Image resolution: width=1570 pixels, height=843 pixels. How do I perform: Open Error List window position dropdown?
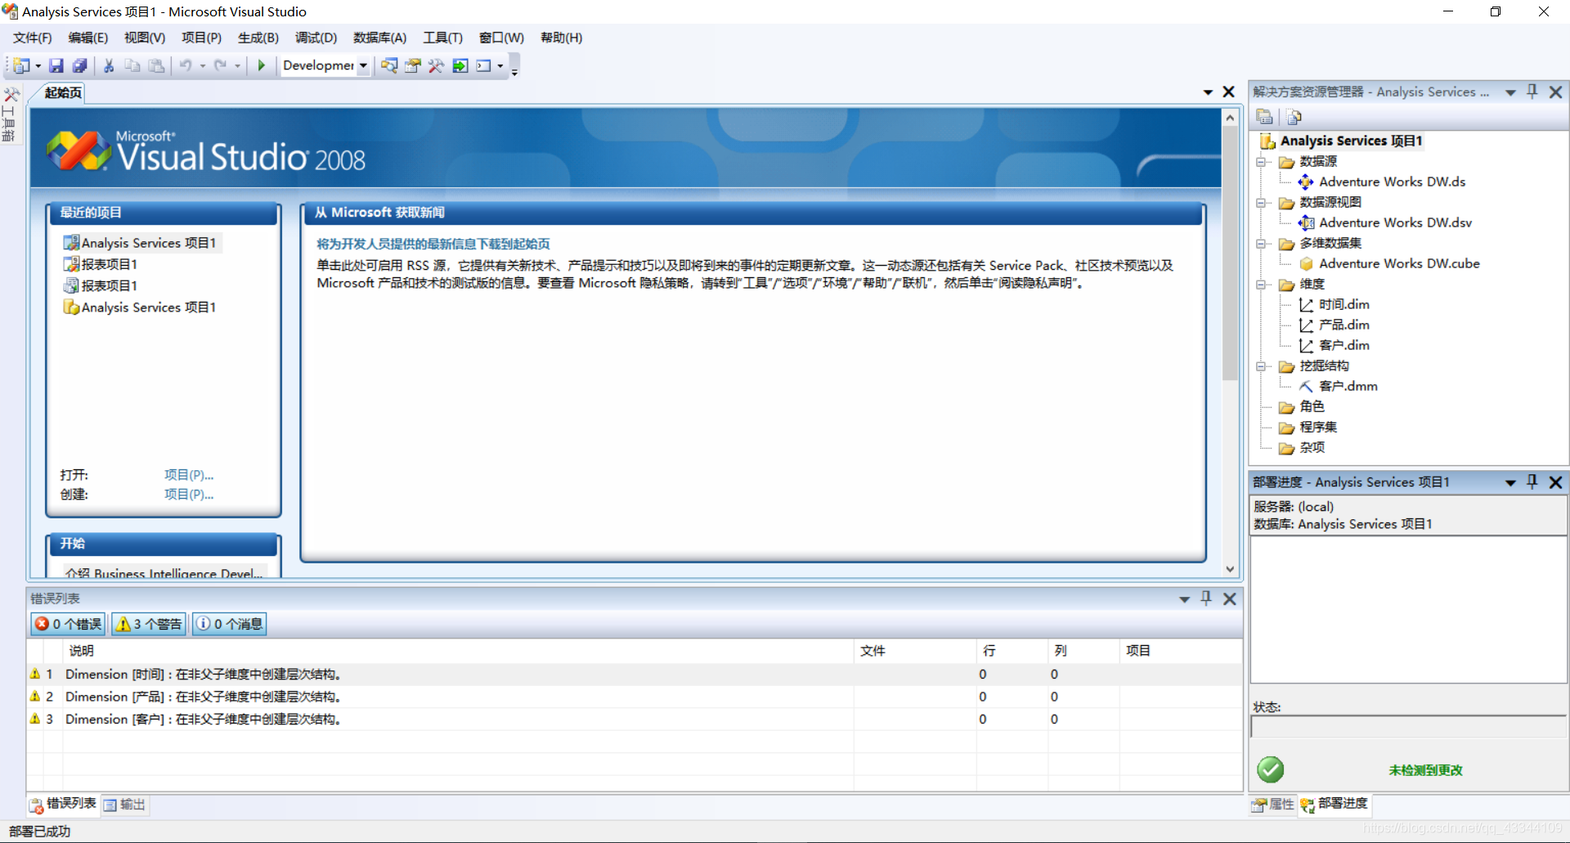tap(1184, 599)
